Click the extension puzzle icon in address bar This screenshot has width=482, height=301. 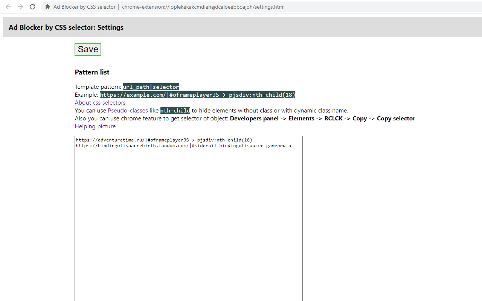[47, 7]
